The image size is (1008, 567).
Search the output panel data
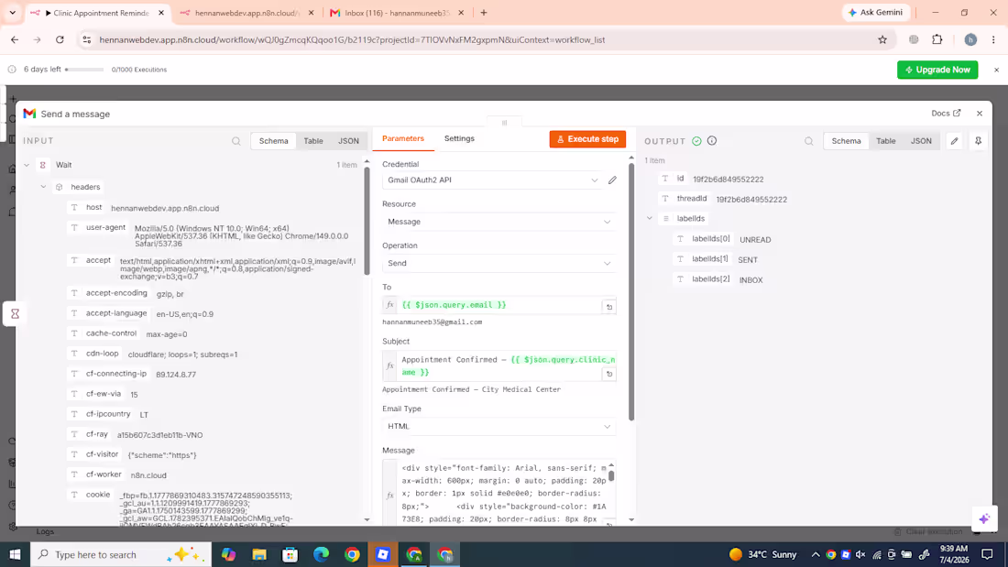pyautogui.click(x=809, y=141)
